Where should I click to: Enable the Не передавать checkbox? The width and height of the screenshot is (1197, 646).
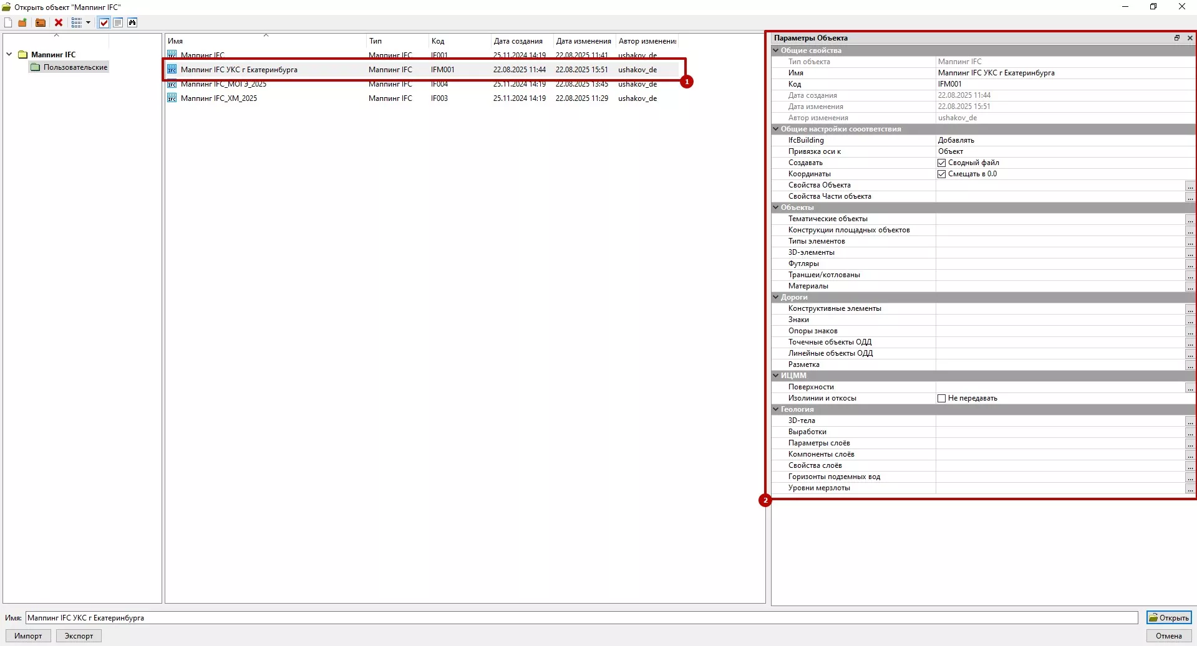pyautogui.click(x=942, y=398)
